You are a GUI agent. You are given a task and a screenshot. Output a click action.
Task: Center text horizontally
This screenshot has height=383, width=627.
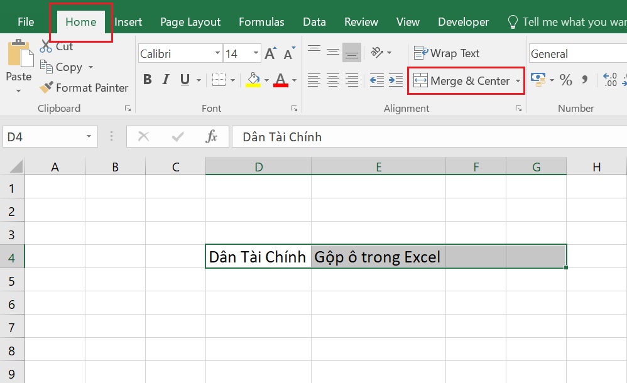333,80
